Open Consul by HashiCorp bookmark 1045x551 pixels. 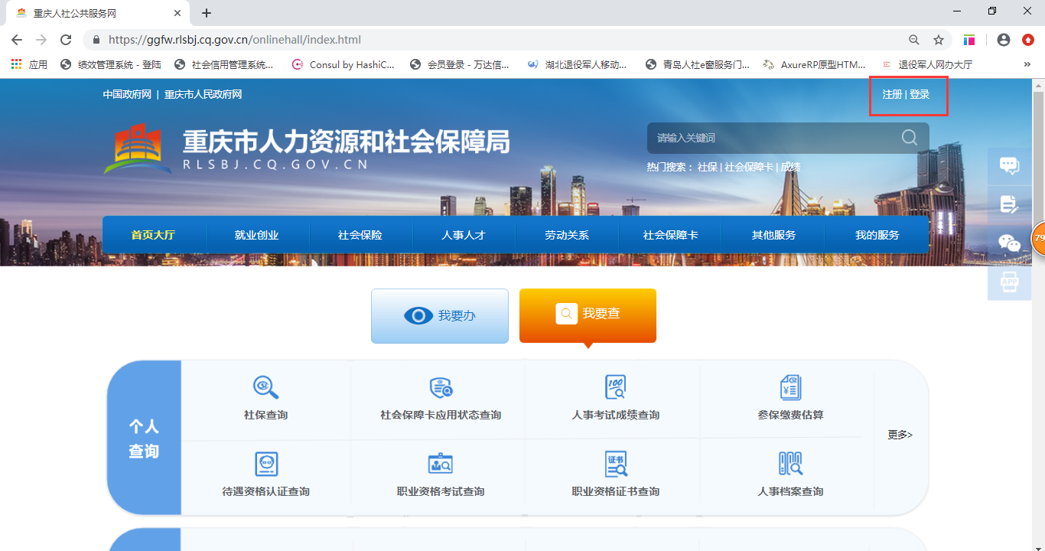click(x=343, y=65)
